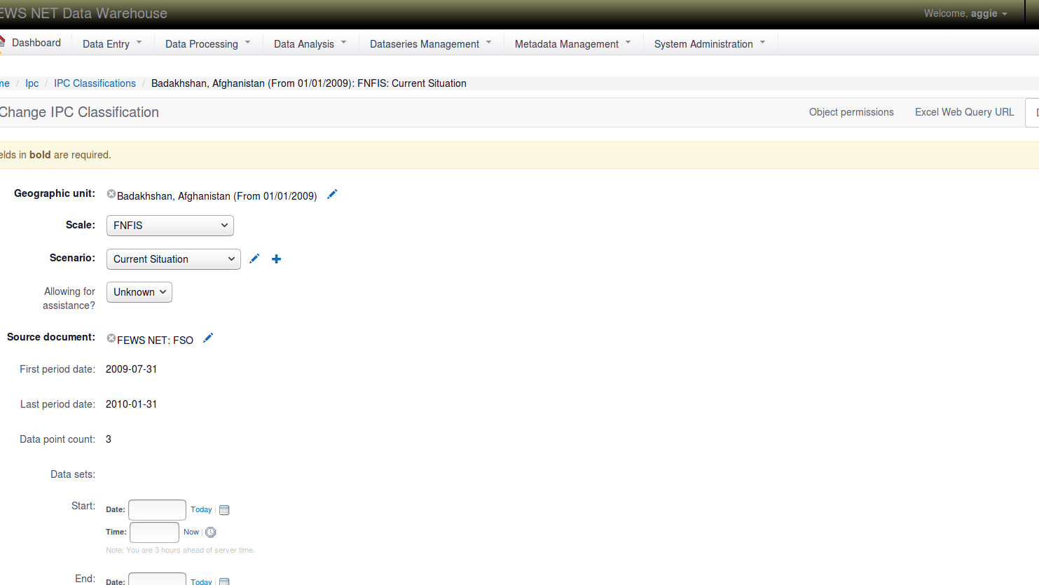Image resolution: width=1039 pixels, height=585 pixels.
Task: Click Today next to the Start date field
Action: point(201,509)
